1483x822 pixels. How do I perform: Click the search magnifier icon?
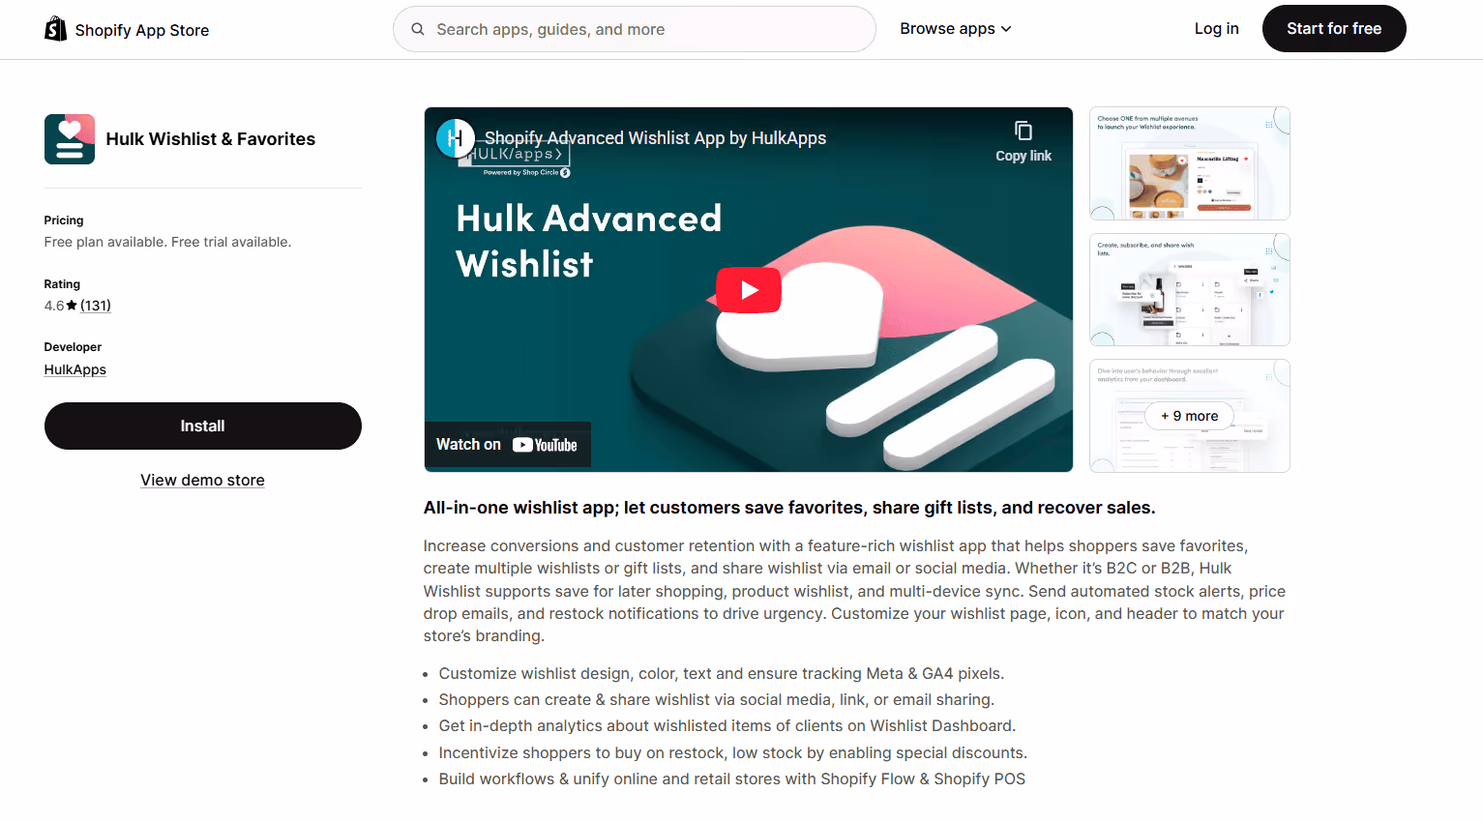(x=418, y=29)
